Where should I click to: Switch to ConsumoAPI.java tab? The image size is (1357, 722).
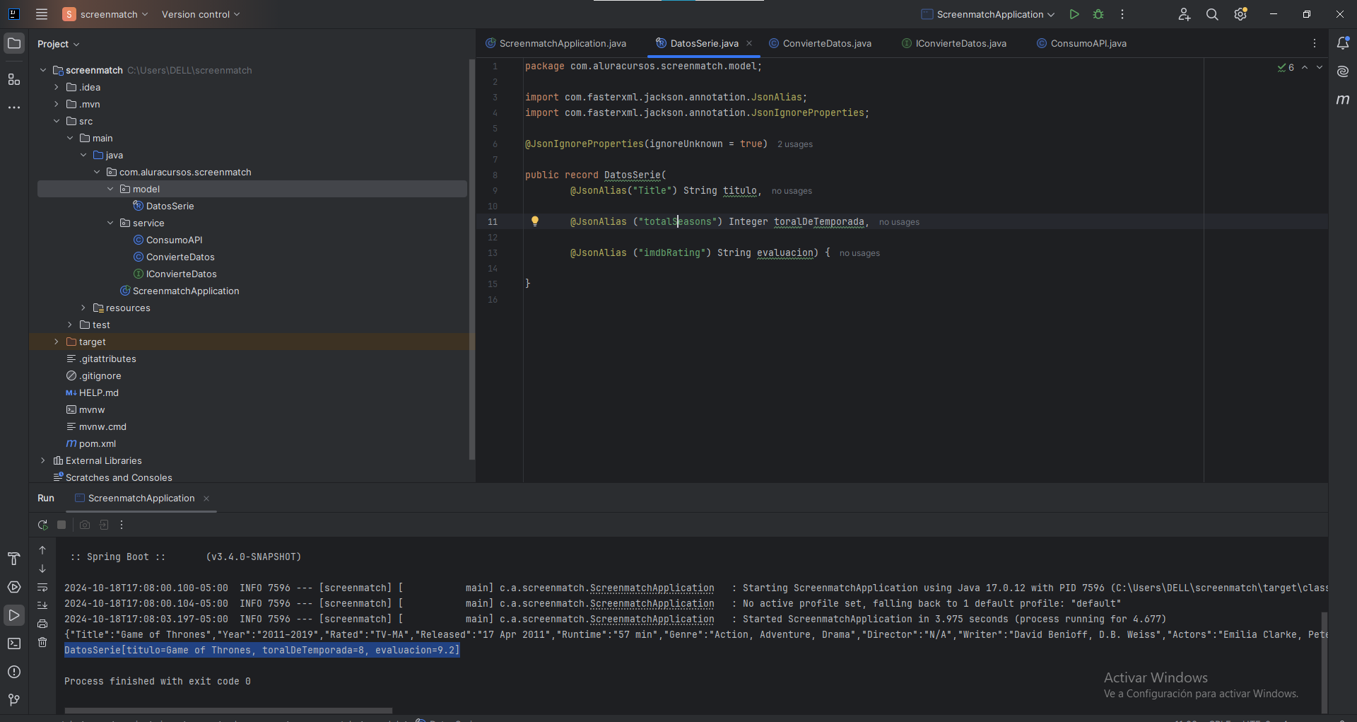tap(1082, 43)
